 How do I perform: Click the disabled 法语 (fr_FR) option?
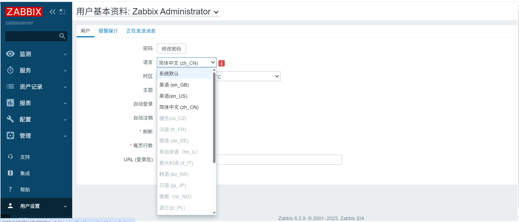pos(185,129)
